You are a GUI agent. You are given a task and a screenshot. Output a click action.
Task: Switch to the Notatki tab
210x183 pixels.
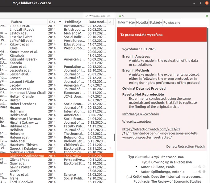(142, 22)
